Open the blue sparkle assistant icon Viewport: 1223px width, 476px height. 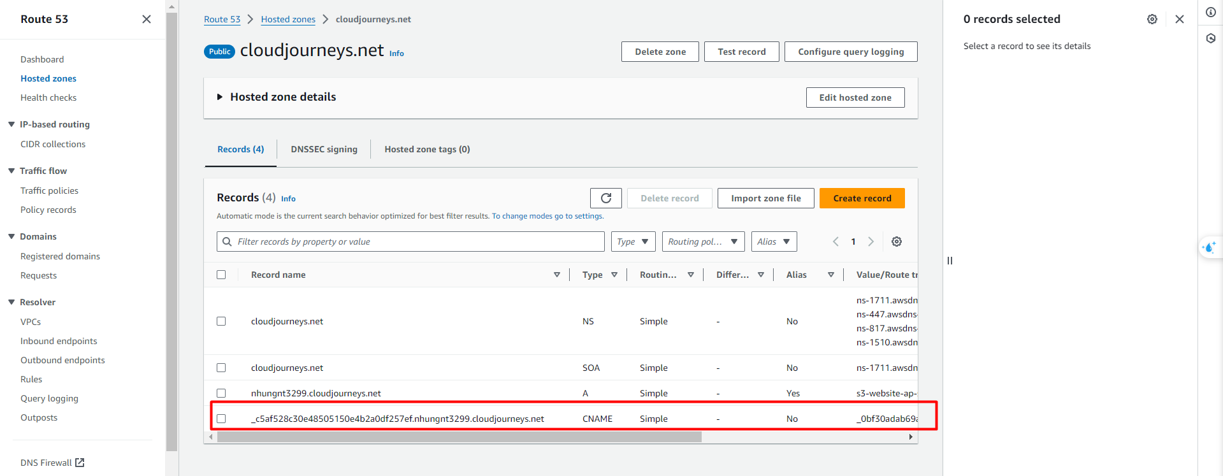(x=1210, y=247)
